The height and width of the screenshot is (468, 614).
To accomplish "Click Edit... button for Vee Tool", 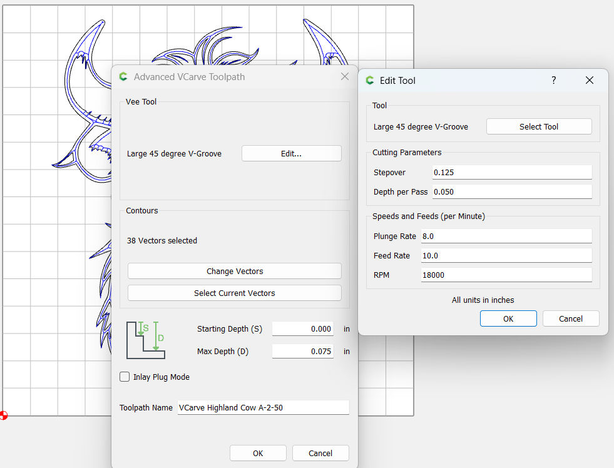I will (x=291, y=153).
